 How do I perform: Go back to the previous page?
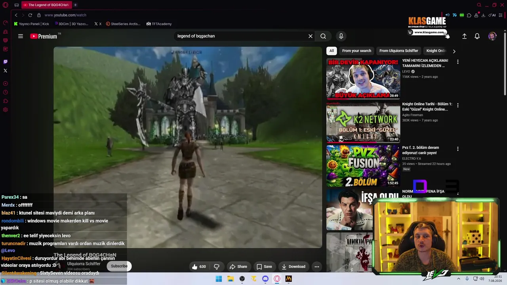click(x=16, y=15)
